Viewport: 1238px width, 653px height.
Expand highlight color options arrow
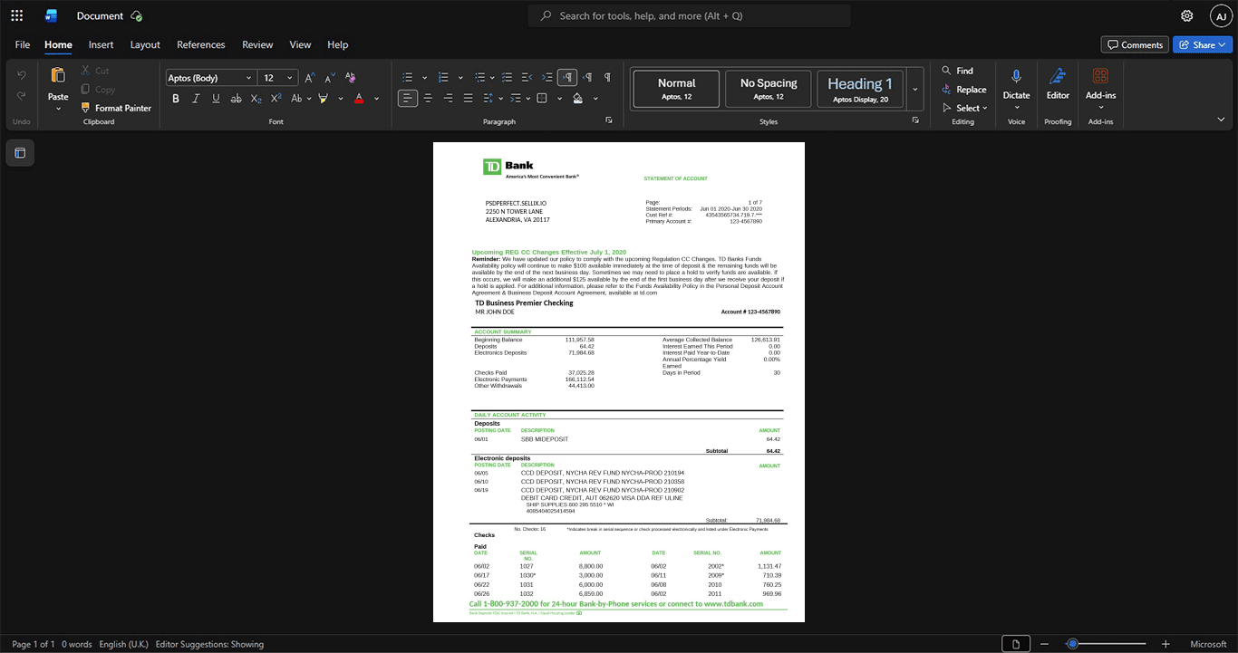click(341, 99)
